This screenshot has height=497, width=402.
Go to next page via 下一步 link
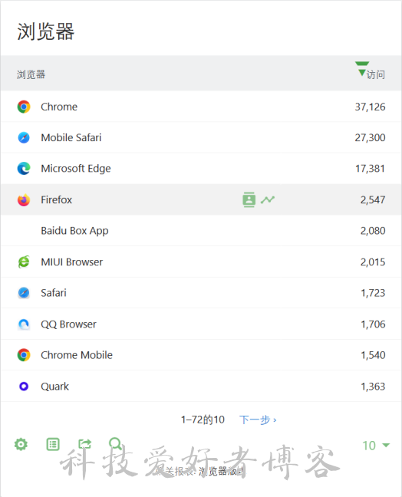(258, 420)
